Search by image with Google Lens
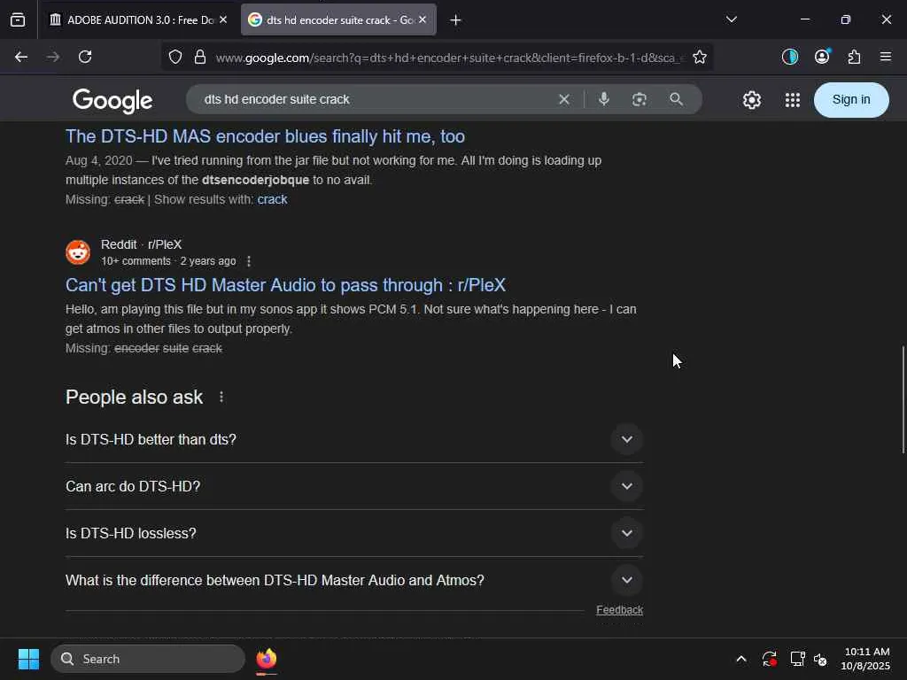The height and width of the screenshot is (680, 907). pos(640,99)
